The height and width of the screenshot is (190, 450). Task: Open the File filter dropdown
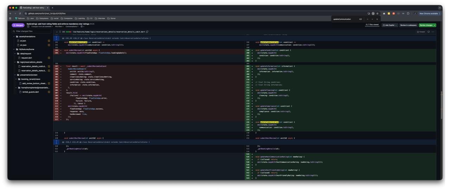tap(59, 26)
